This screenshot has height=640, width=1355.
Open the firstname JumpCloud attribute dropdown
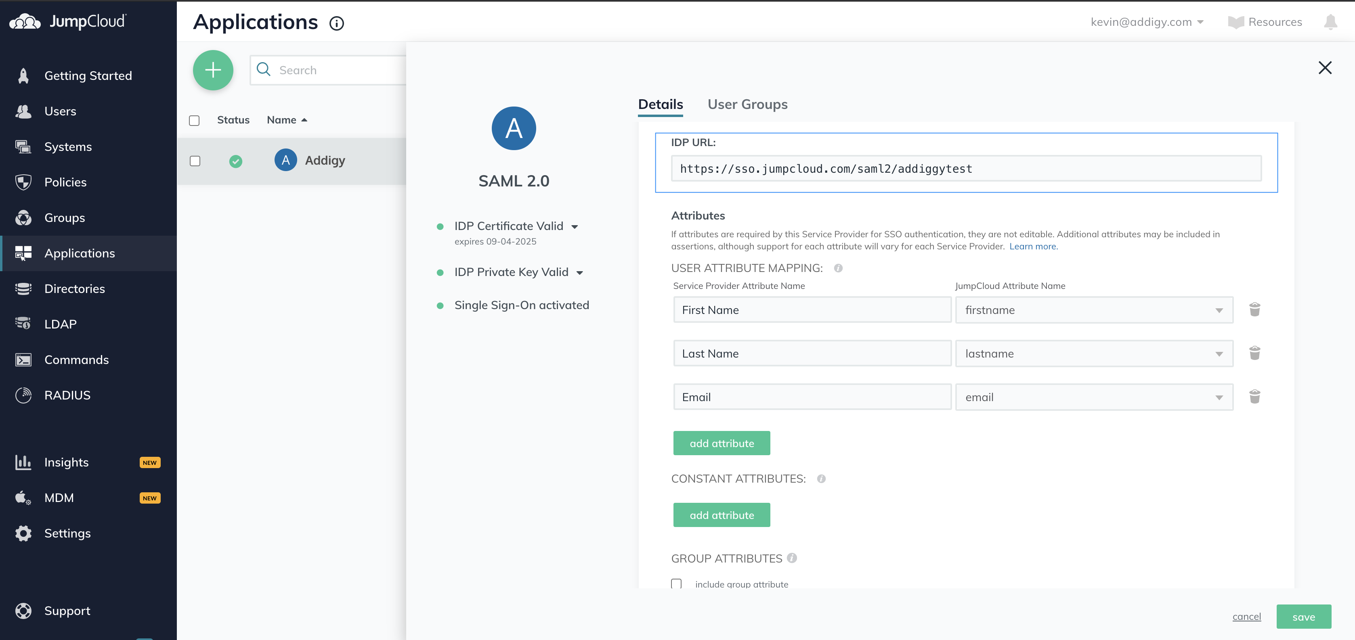click(1219, 310)
